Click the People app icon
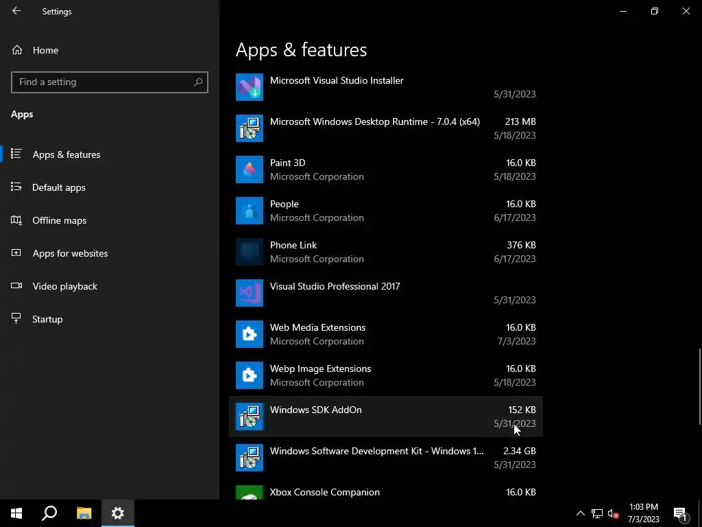 click(x=250, y=211)
